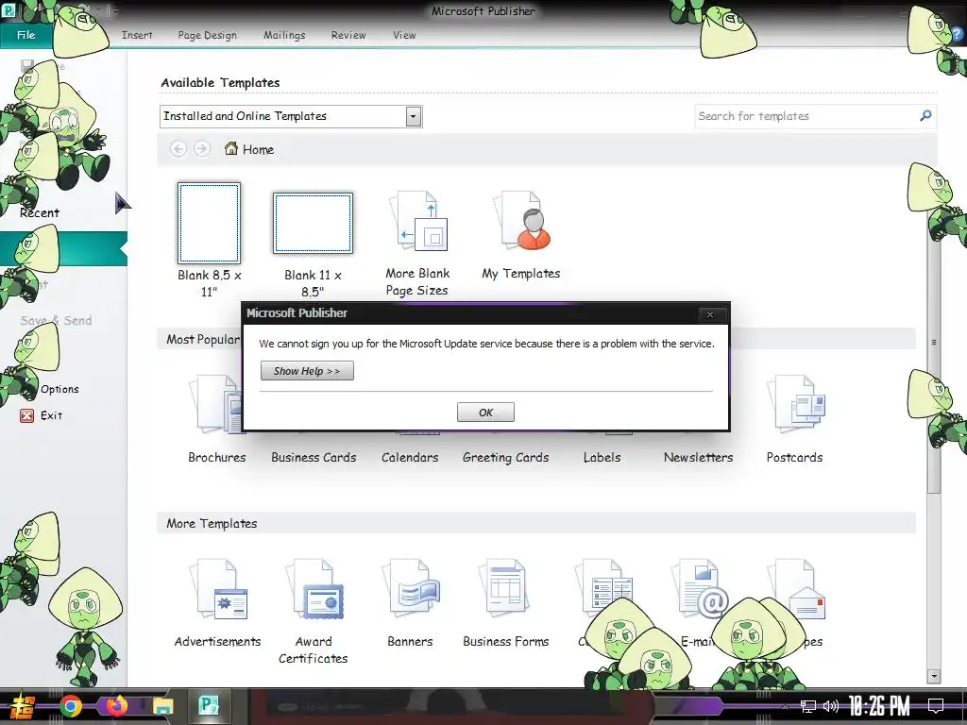Select Recent in the backstage menu

(40, 212)
